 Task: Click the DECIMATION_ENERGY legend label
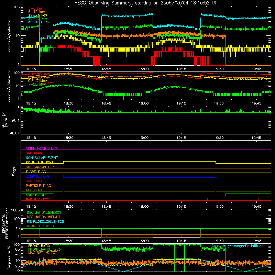click(x=44, y=212)
